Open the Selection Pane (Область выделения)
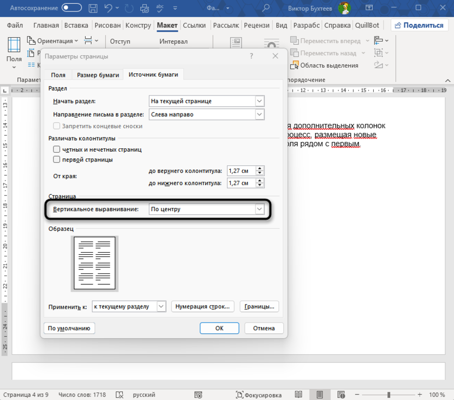Screen dimensions: 454x400 click(x=324, y=65)
